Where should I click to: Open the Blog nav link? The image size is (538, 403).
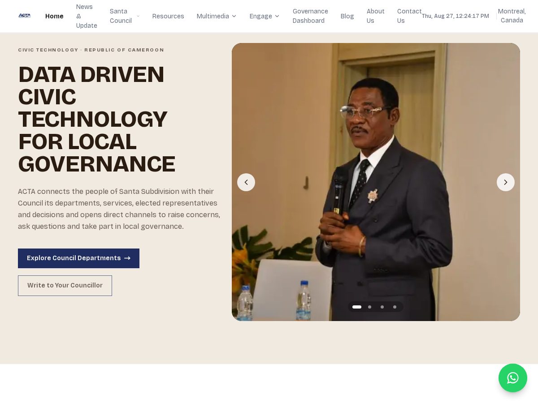coord(347,16)
